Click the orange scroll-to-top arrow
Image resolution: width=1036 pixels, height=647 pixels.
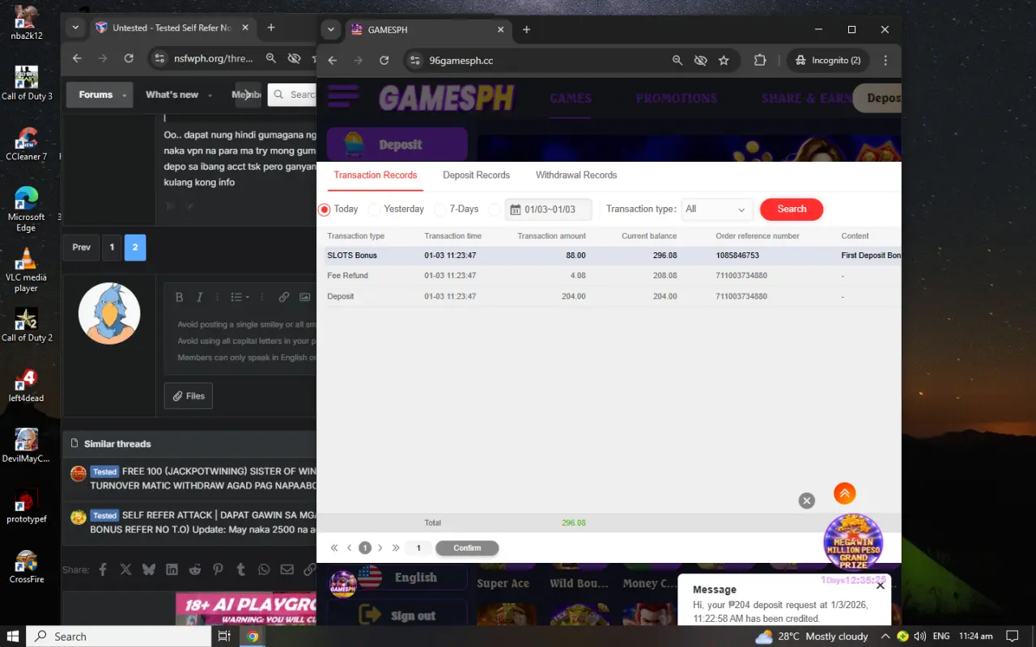click(844, 493)
